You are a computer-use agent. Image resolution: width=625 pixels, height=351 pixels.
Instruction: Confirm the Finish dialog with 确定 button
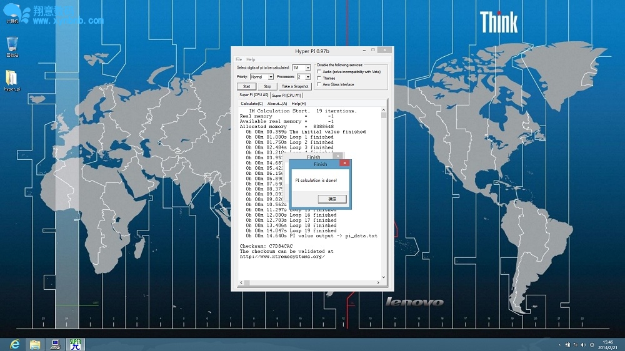tap(332, 199)
